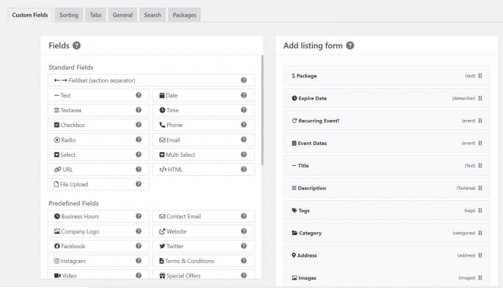Click help icon for File Upload field
This screenshot has height=288, width=503.
[x=138, y=184]
